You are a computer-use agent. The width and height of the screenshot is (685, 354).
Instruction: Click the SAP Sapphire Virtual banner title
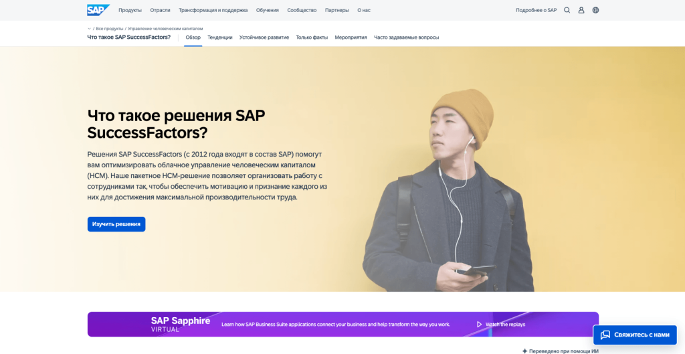(181, 325)
